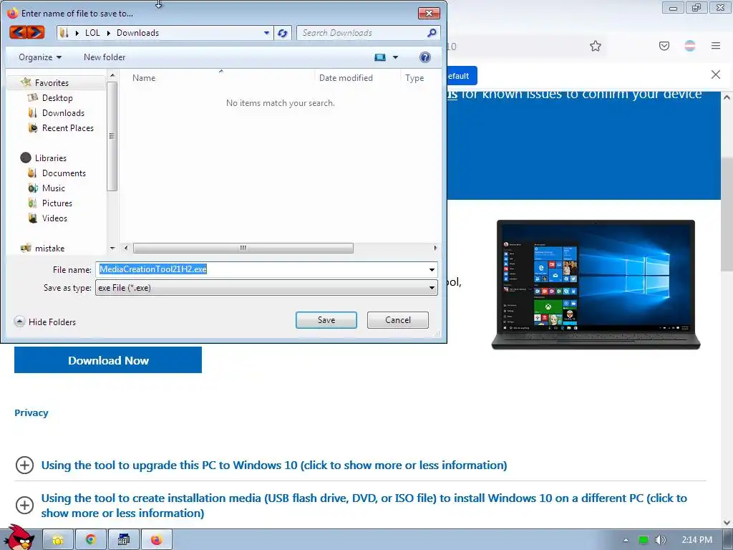Screen dimensions: 733x550
Task: Click the create installation media link
Action: [364, 505]
